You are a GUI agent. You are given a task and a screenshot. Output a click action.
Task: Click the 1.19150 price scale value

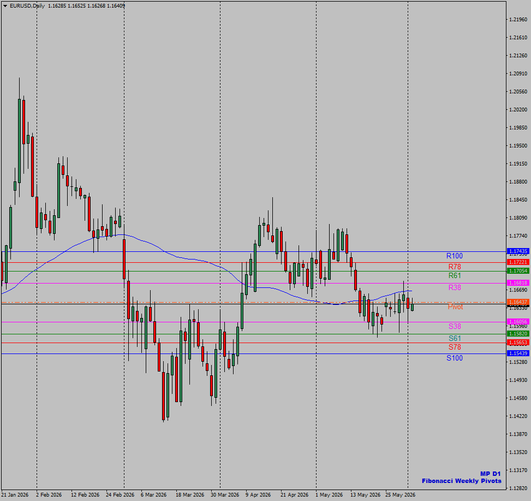[518, 164]
